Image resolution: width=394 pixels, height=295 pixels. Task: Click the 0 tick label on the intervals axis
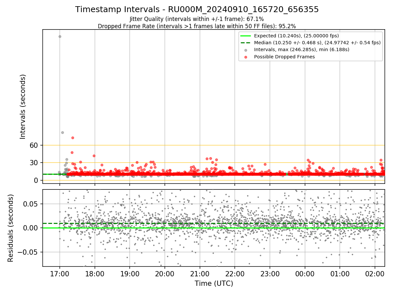point(37,181)
